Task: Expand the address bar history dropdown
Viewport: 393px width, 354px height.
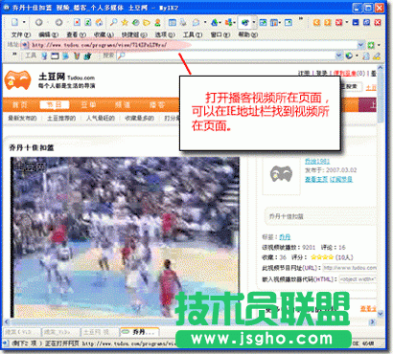Action: [361, 45]
